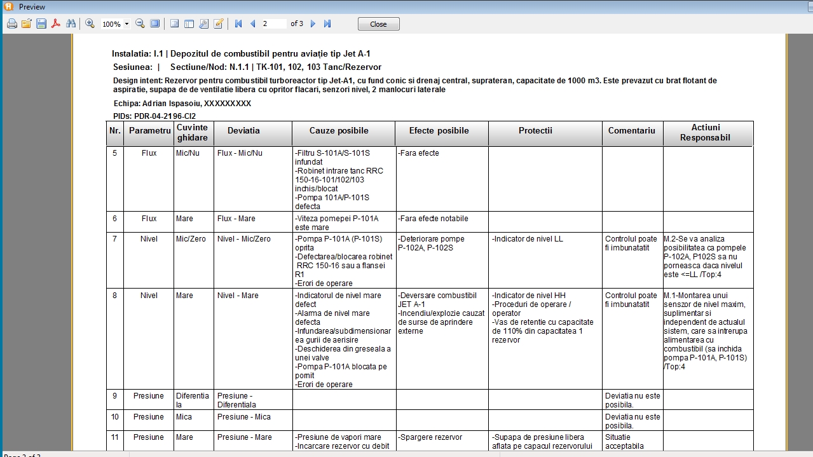The height and width of the screenshot is (457, 813).
Task: Click the Print icon in the toolbar
Action: point(12,24)
